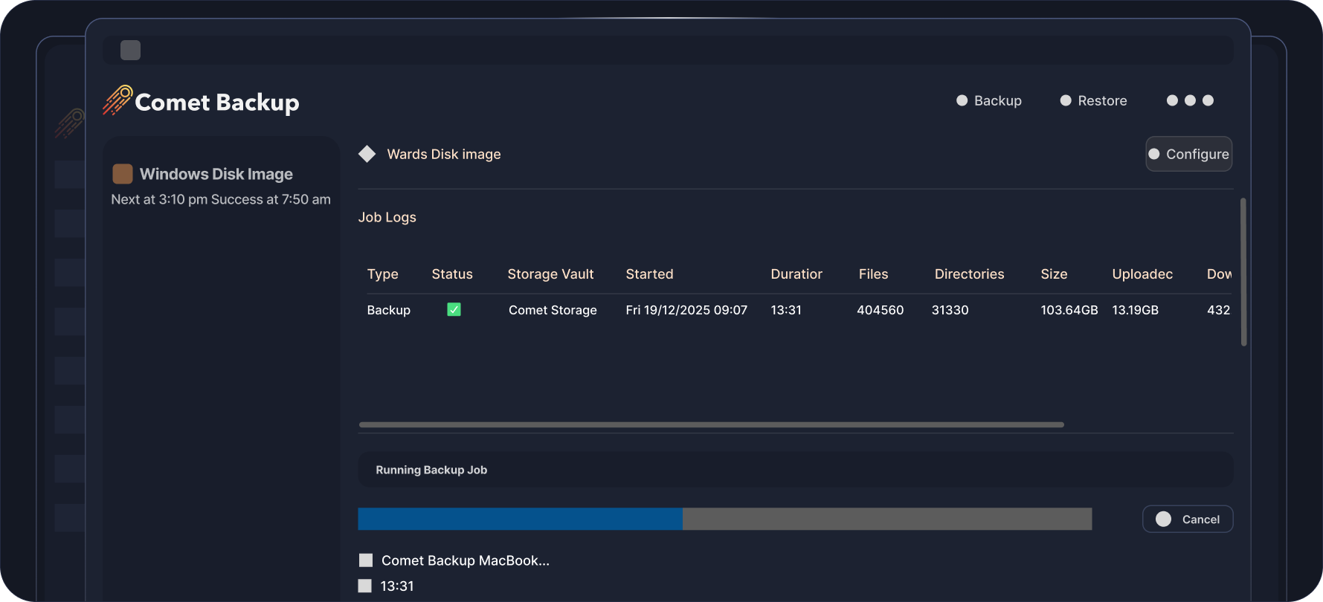Click the blue backup progress bar

520,519
